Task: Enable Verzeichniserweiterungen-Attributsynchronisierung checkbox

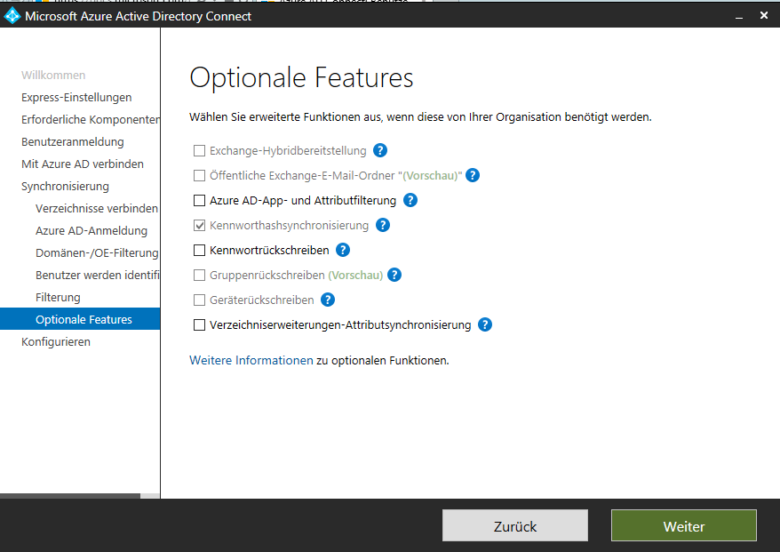Action: [x=199, y=324]
